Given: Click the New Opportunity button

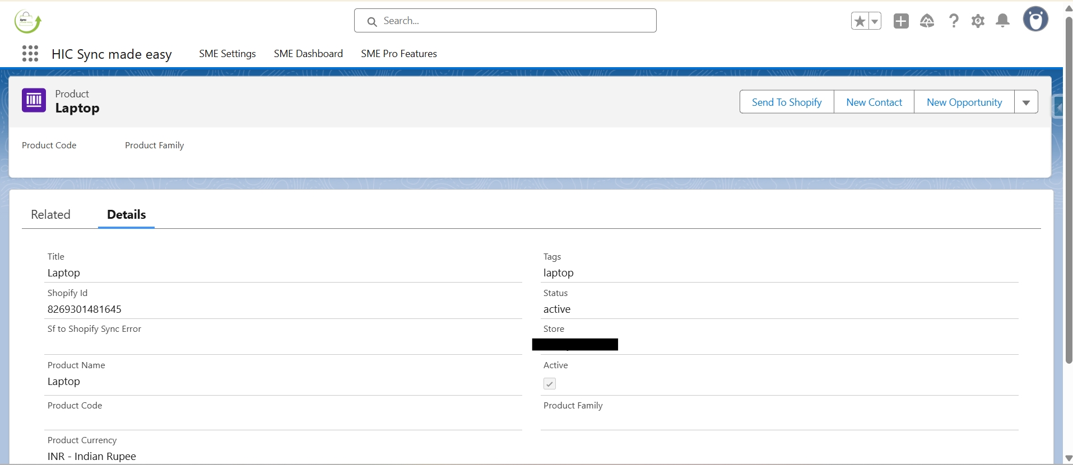Looking at the screenshot, I should coord(964,102).
